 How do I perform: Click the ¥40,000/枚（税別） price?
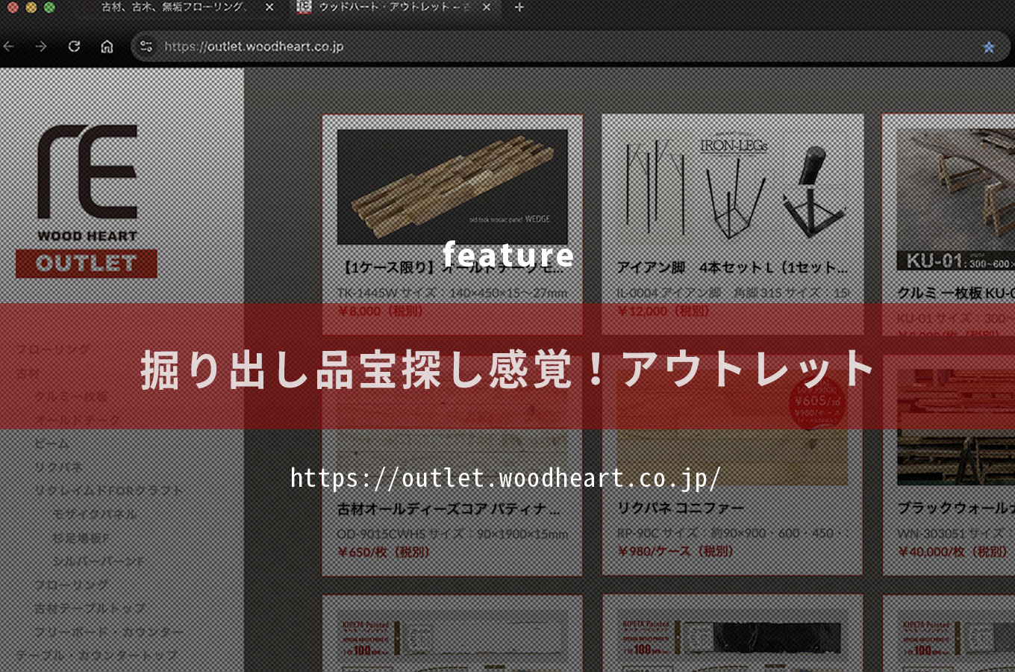953,552
